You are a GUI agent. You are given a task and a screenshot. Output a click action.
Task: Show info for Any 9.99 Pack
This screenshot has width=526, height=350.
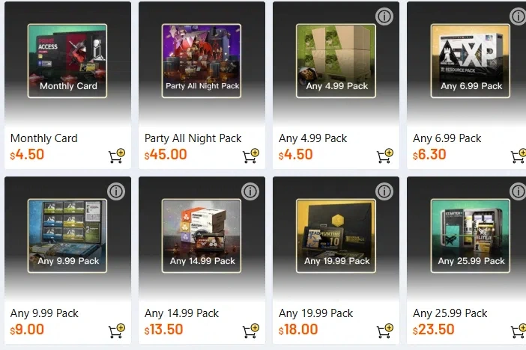point(116,191)
